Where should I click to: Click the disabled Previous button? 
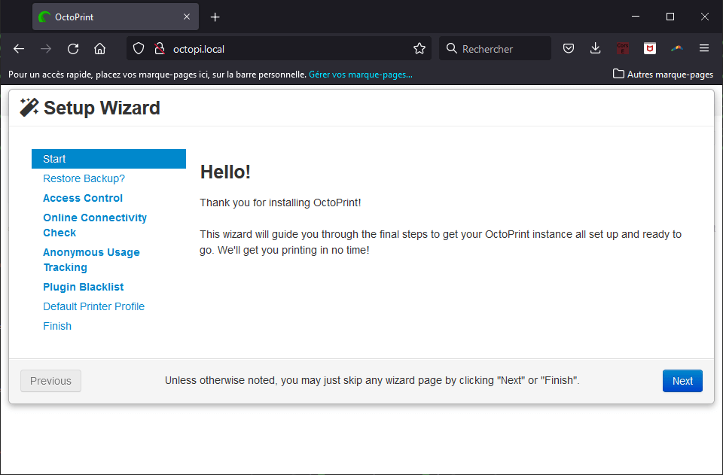pyautogui.click(x=50, y=381)
